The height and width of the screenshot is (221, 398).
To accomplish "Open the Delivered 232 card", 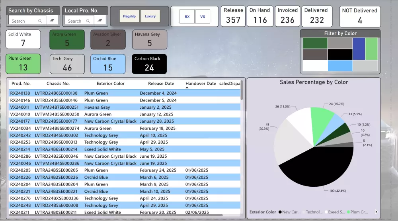I will click(x=317, y=16).
